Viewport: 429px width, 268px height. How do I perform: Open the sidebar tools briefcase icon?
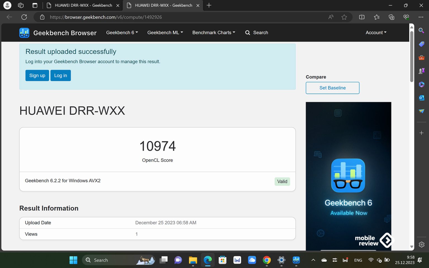tap(421, 58)
